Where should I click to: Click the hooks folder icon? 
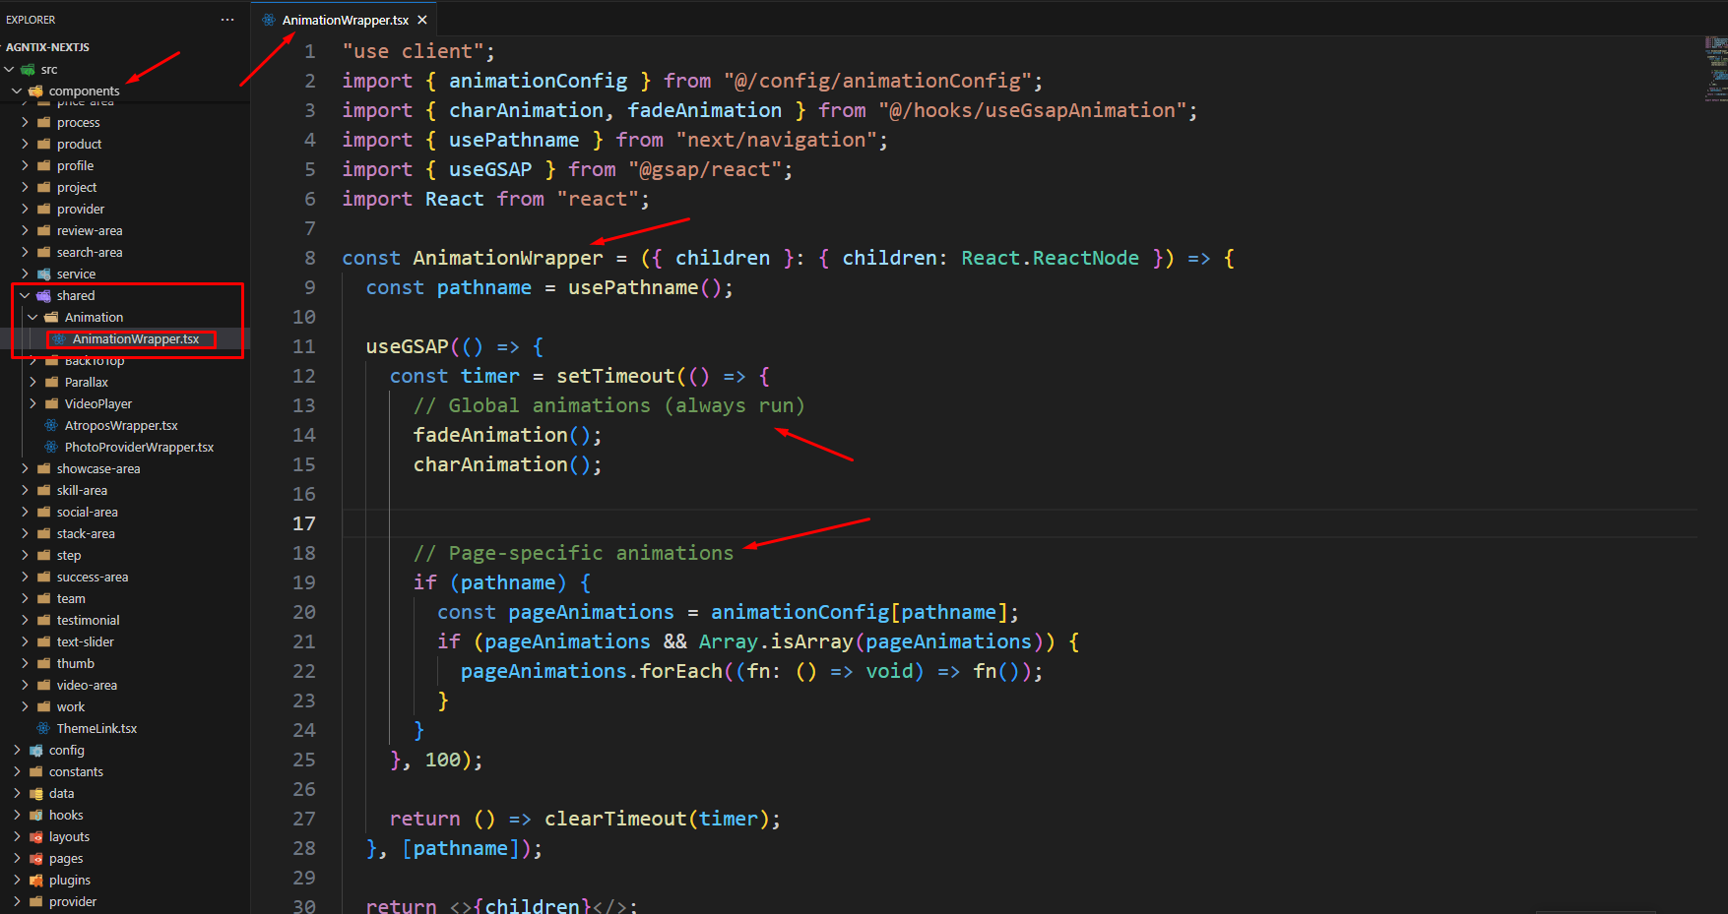tap(36, 816)
